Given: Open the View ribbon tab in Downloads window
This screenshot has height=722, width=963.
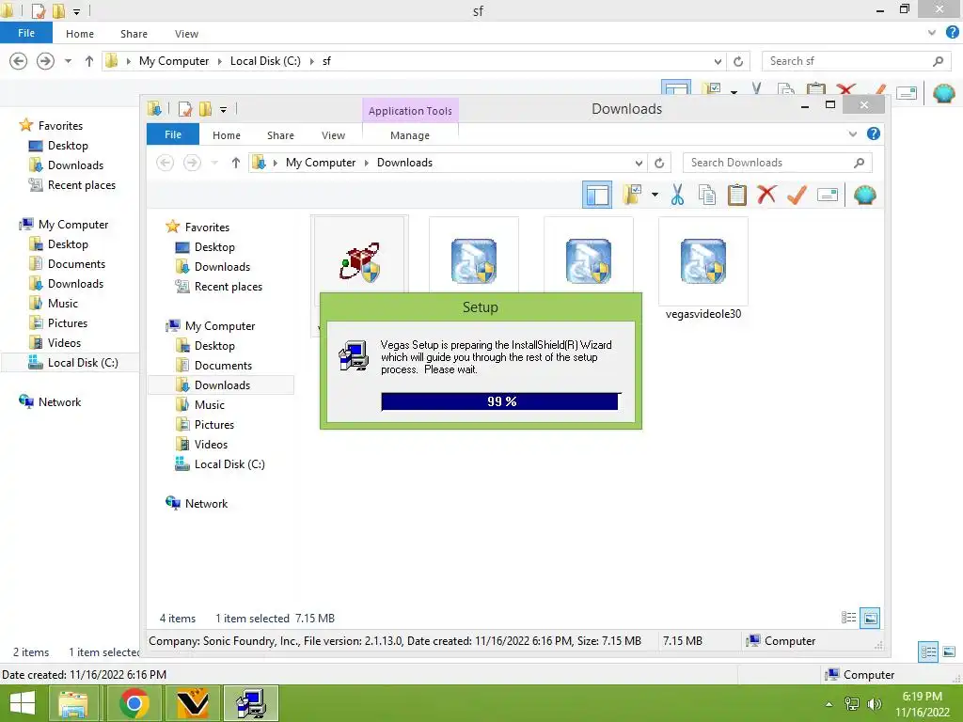Looking at the screenshot, I should point(333,135).
